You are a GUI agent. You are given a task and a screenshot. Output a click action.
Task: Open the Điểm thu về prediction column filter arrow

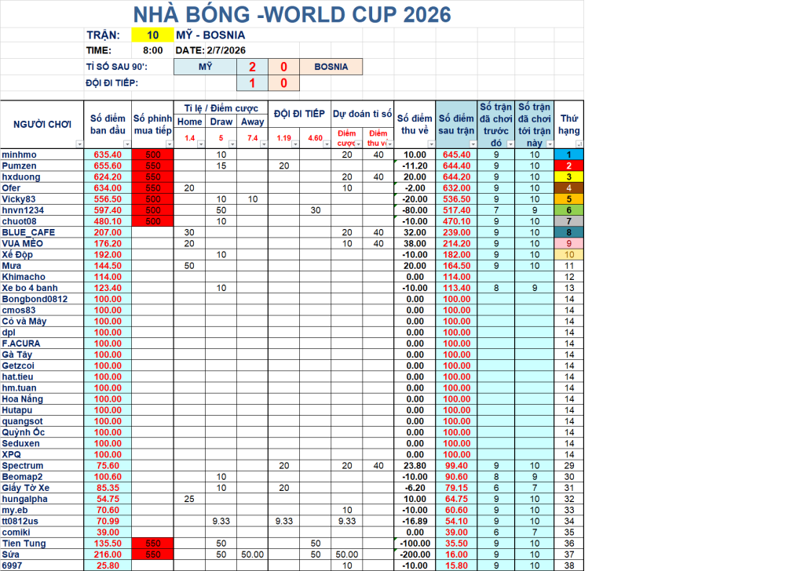[x=389, y=144]
